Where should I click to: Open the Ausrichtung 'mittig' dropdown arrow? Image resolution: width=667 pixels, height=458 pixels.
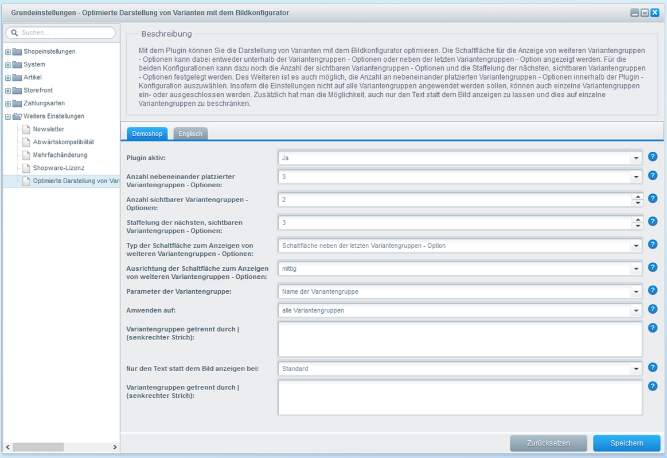coord(636,269)
